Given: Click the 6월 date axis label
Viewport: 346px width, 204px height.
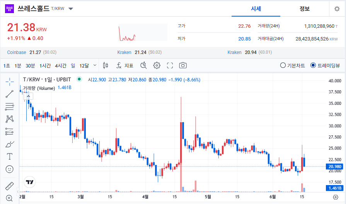Looking at the screenshot, I should [273, 197].
